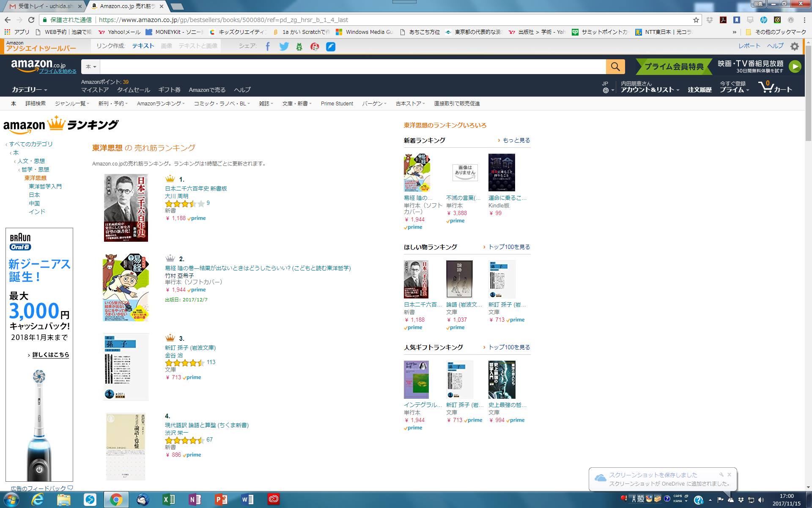Select 中国 category in sidebar
812x508 pixels.
[34, 203]
